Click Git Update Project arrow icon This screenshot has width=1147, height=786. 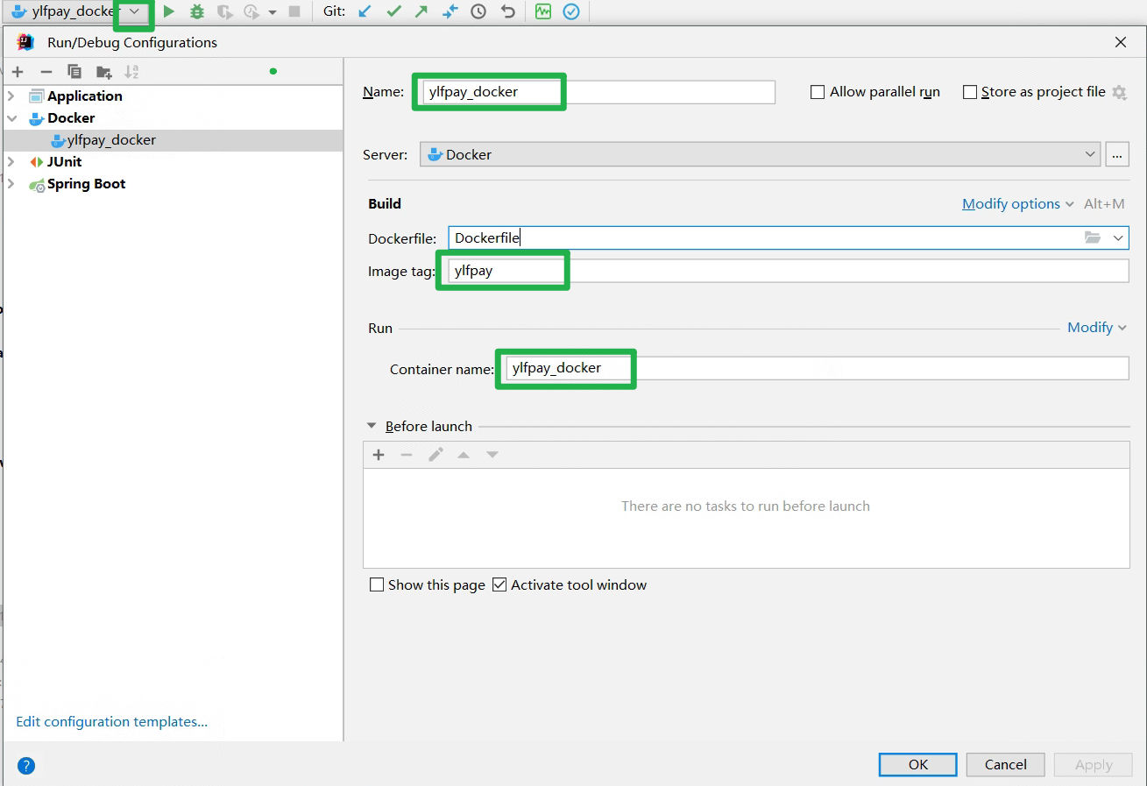coord(365,12)
